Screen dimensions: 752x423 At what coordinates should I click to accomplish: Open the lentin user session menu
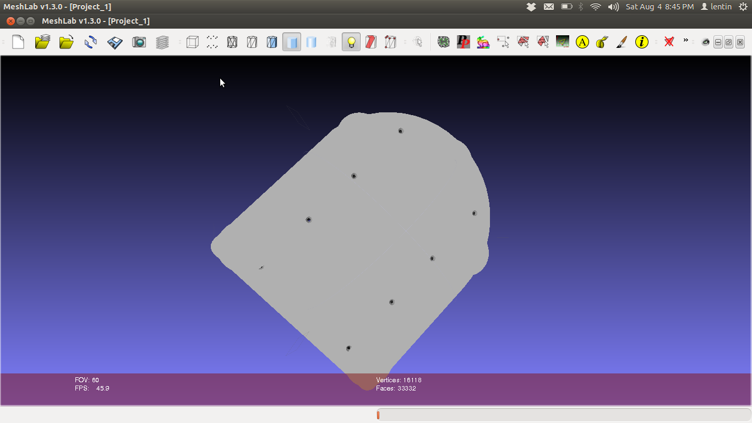(x=716, y=7)
